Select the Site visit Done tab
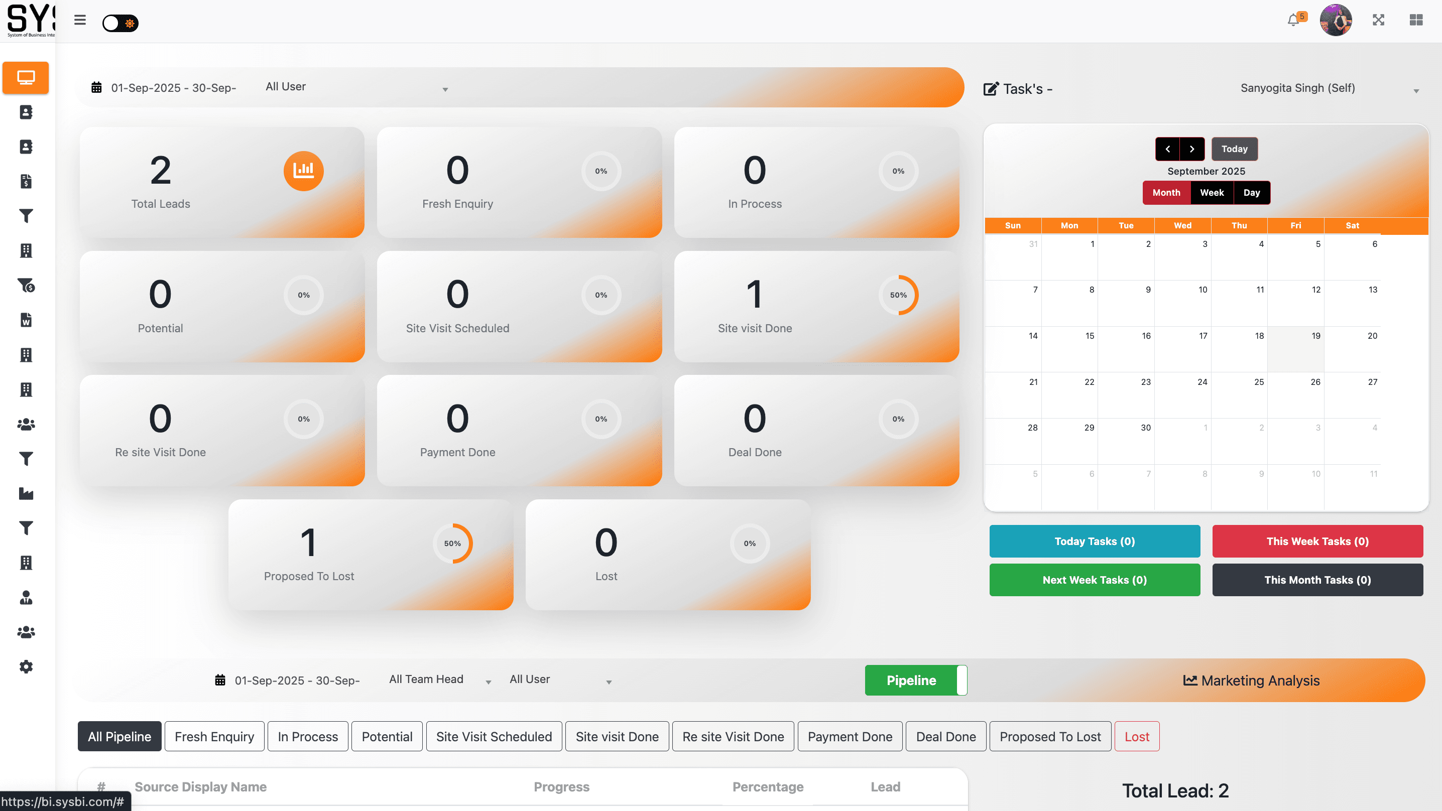The height and width of the screenshot is (811, 1442). point(617,737)
